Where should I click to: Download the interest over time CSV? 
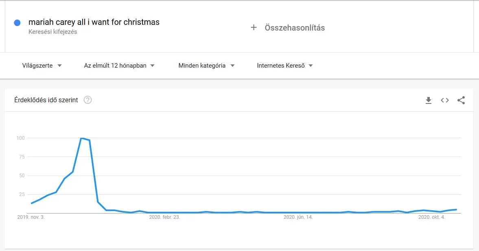(x=428, y=100)
